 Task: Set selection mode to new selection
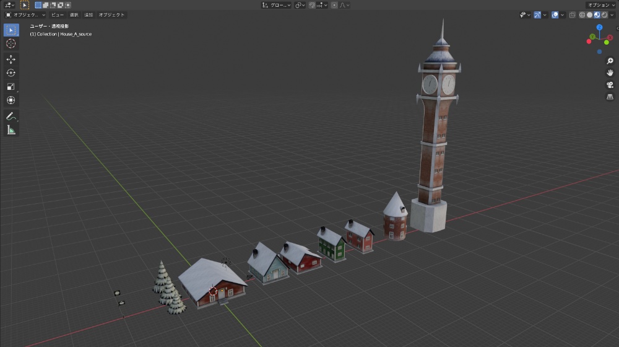tap(38, 5)
